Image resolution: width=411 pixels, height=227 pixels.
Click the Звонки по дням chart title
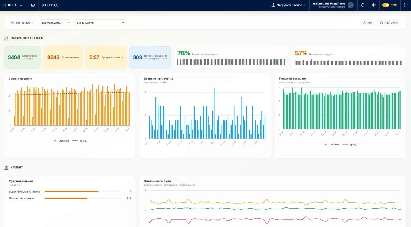20,79
